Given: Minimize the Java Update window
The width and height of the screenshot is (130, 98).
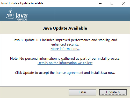Looking at the screenshot, I should (x=100, y=3).
